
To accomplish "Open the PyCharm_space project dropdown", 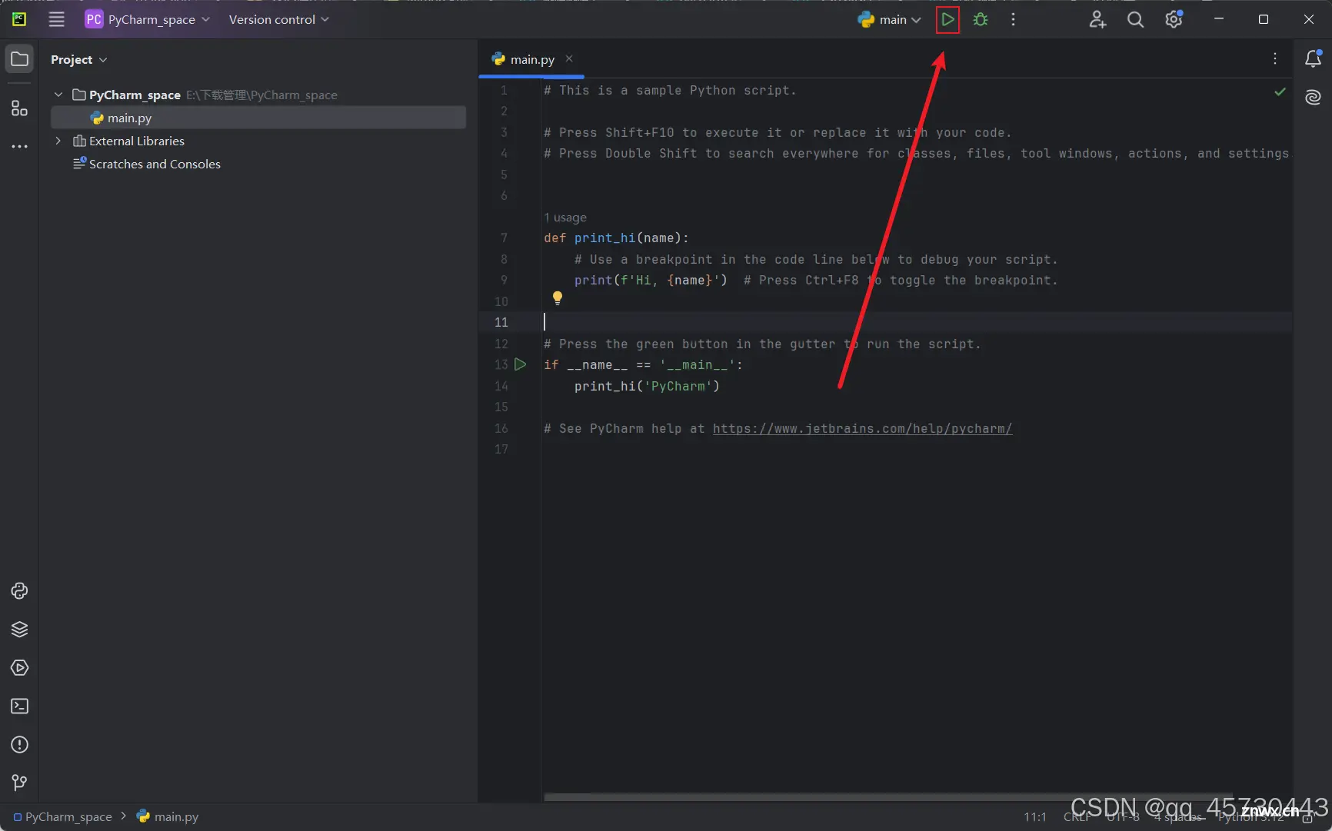I will pyautogui.click(x=147, y=19).
